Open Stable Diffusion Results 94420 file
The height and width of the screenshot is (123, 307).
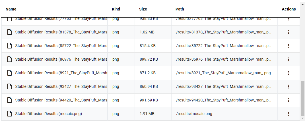click(x=61, y=100)
